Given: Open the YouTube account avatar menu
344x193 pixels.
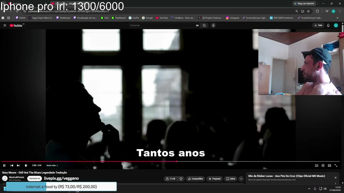Looking at the screenshot, I should (336, 25).
